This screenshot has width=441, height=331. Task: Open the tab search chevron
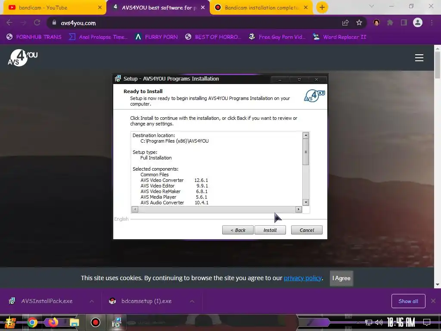(372, 6)
